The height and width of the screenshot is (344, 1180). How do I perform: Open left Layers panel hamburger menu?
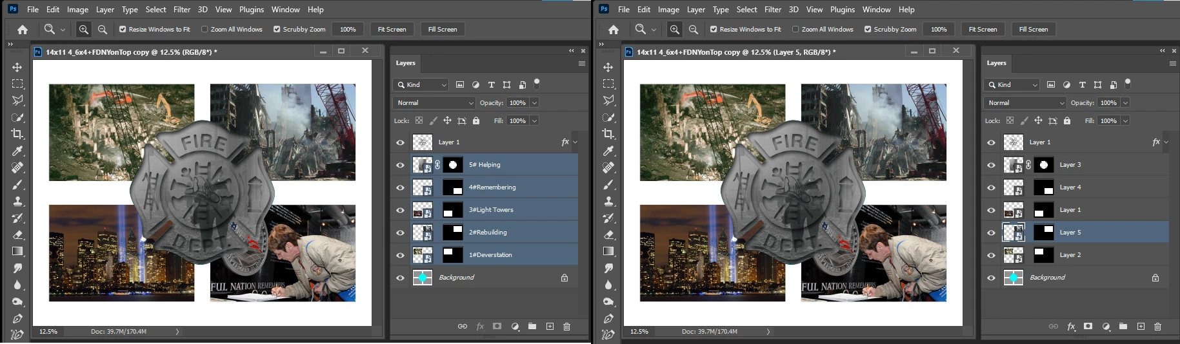coord(582,63)
